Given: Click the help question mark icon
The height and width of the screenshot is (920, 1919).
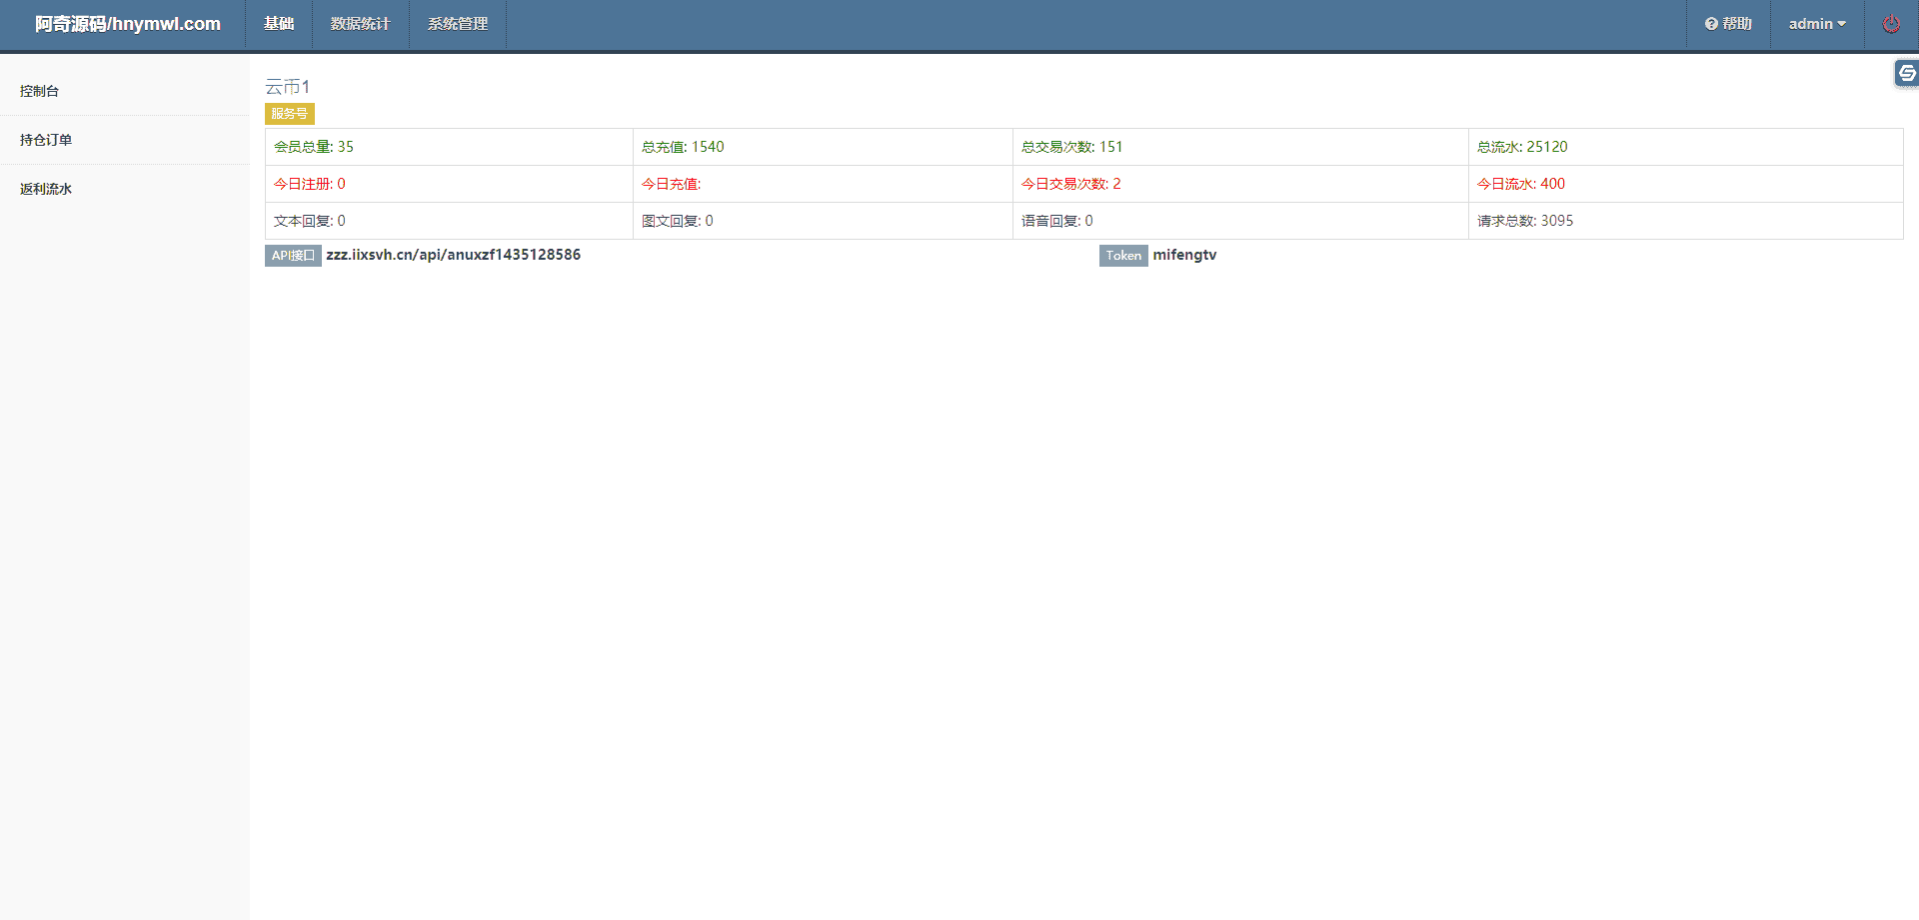Looking at the screenshot, I should click(1711, 24).
